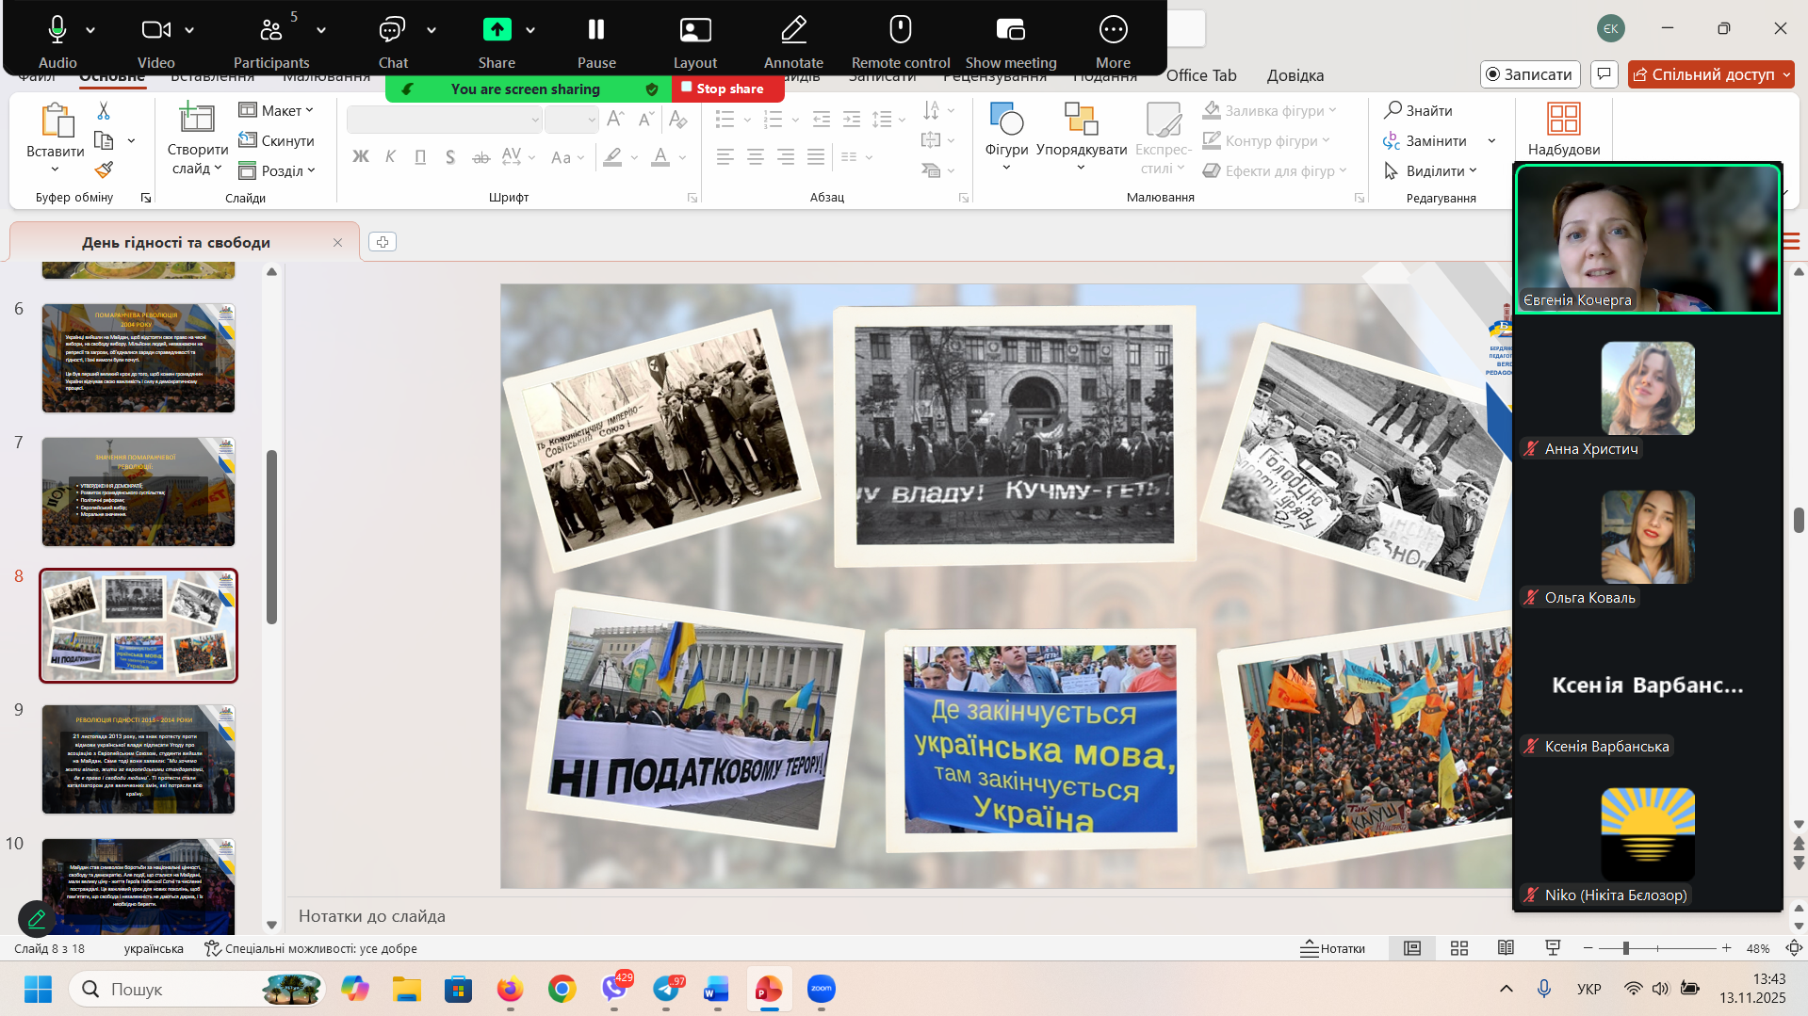Mute microphone via Zoom Audio button
The image size is (1808, 1016).
point(57,31)
